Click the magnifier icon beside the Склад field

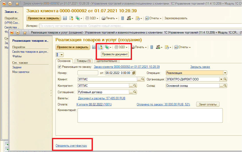[x=225, y=86]
